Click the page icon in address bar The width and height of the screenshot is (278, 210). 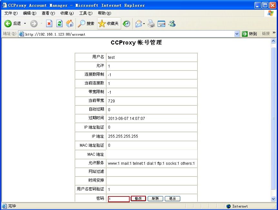pyautogui.click(x=22, y=34)
